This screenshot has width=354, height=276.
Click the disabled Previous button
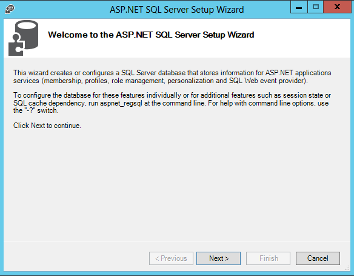tap(171, 258)
